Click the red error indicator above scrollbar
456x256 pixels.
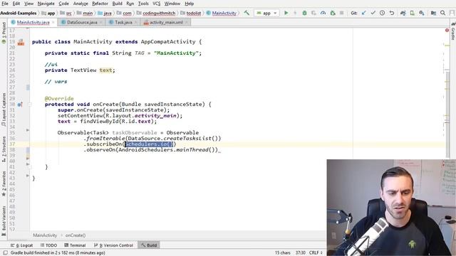tap(447, 30)
